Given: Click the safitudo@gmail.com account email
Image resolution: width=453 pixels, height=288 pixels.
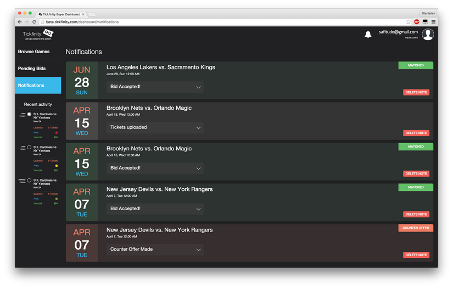Looking at the screenshot, I should [398, 32].
